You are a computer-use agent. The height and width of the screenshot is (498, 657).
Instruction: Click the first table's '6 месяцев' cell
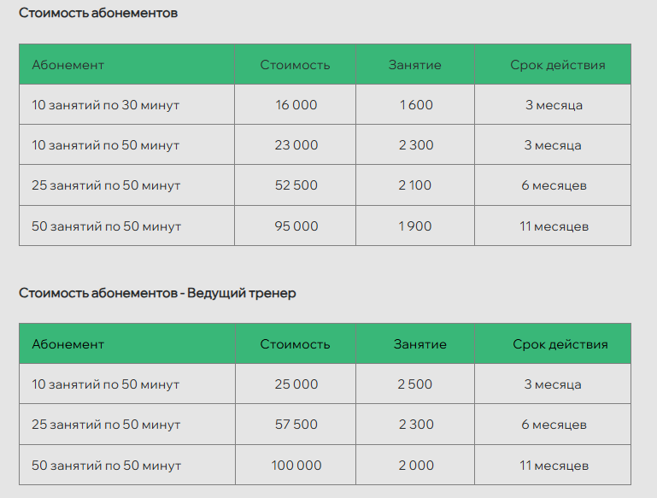[x=554, y=185]
